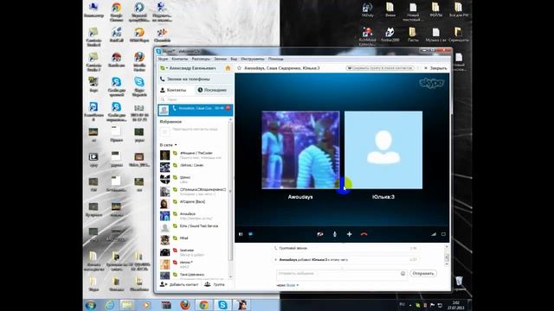This screenshot has width=554, height=311.
Task: Send message with Отправить button
Action: click(423, 274)
